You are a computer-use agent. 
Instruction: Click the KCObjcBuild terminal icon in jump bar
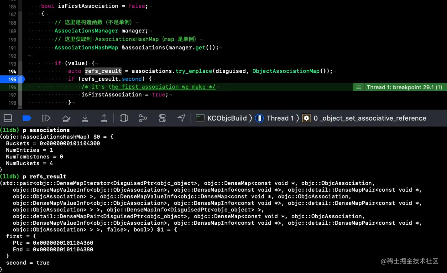click(x=200, y=118)
